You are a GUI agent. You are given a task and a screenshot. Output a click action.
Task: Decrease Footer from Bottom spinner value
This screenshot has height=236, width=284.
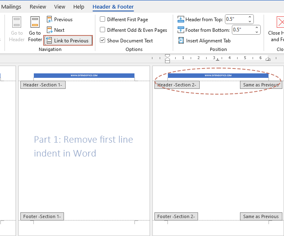pos(257,32)
